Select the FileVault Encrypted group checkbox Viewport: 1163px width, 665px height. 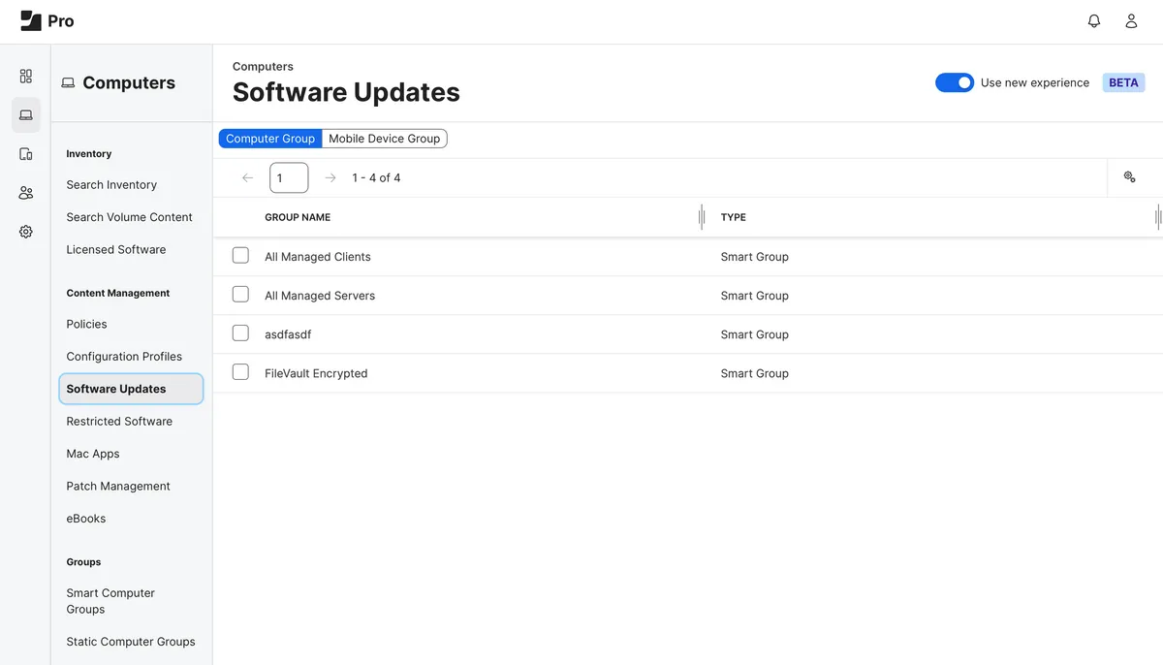(x=240, y=372)
